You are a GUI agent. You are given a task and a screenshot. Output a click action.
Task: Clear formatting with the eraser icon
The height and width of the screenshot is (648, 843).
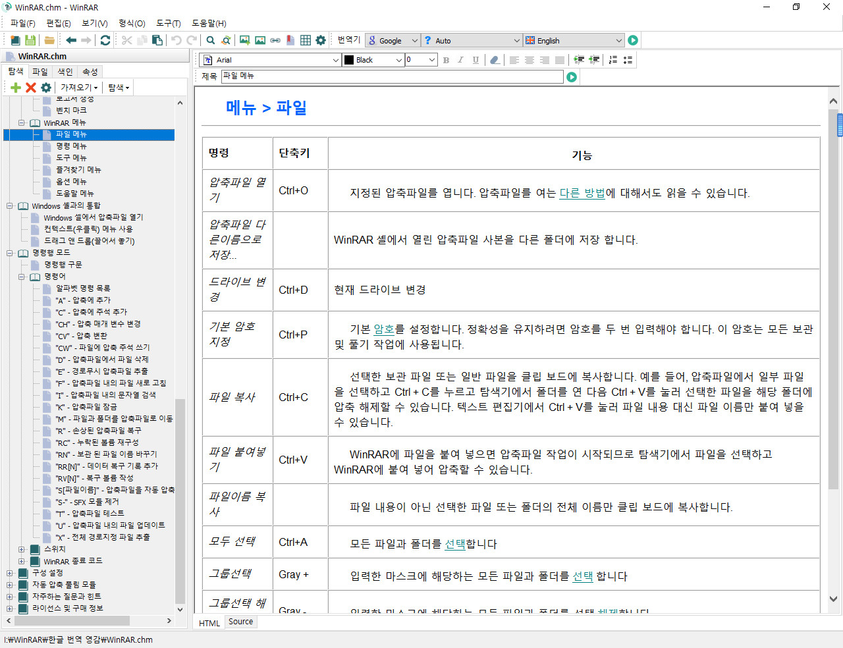495,60
